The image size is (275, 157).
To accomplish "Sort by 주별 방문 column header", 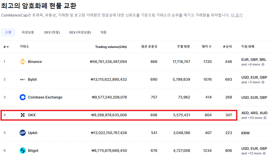I will 184,46.
